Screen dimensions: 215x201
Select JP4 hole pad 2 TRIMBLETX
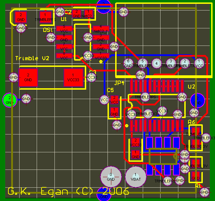[185, 63]
